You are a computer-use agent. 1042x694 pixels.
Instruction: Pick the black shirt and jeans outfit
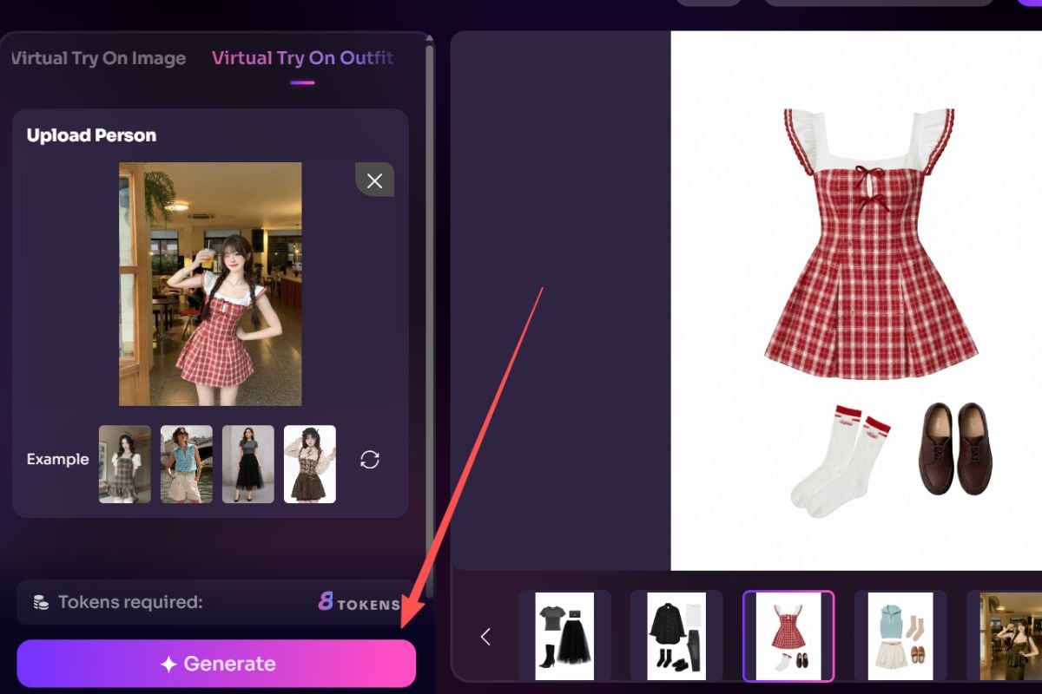[676, 636]
